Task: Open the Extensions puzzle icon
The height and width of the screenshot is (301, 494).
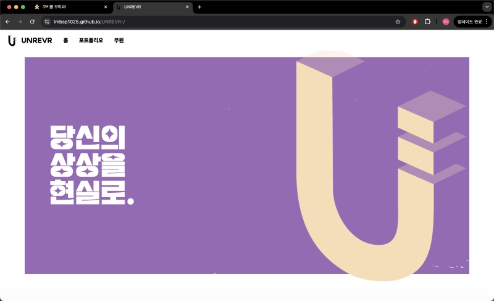Action: pyautogui.click(x=427, y=22)
